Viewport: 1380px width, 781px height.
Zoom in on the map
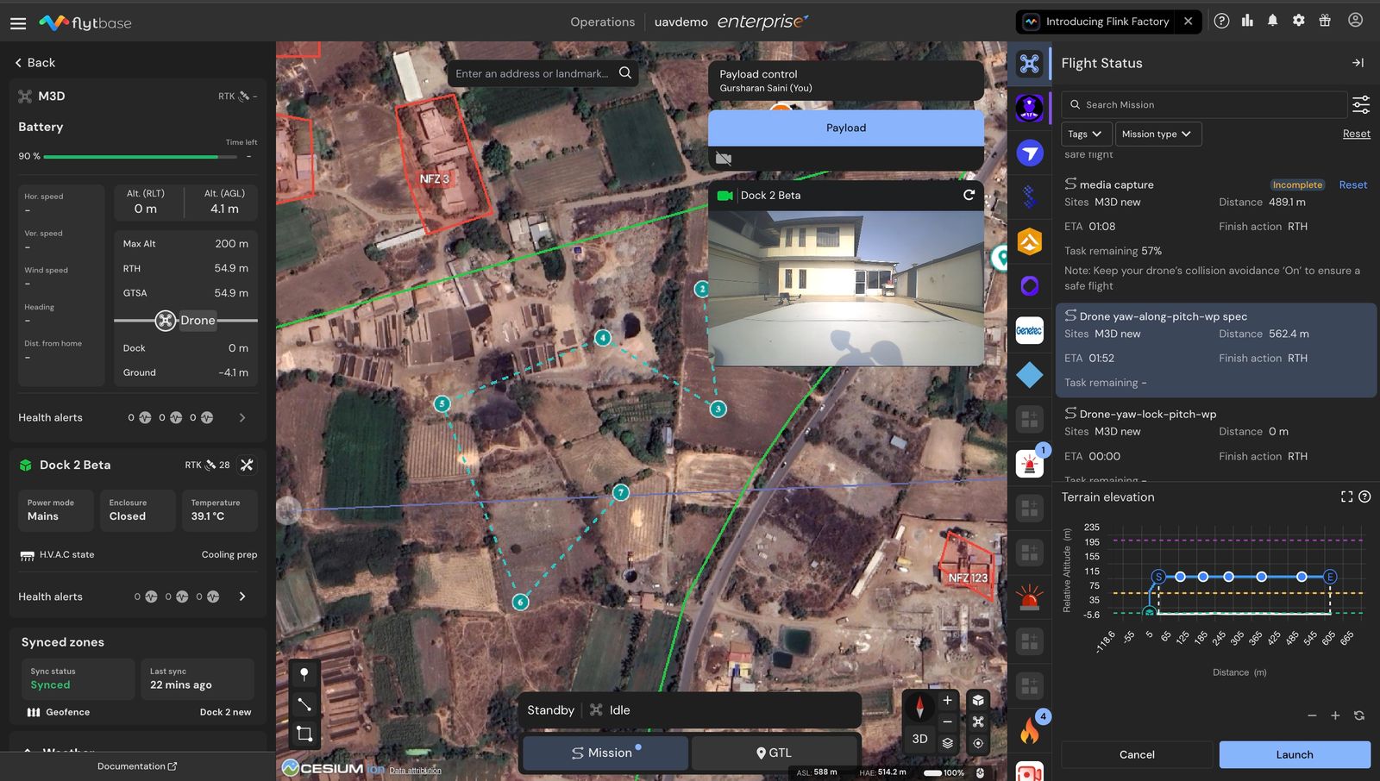pos(947,700)
